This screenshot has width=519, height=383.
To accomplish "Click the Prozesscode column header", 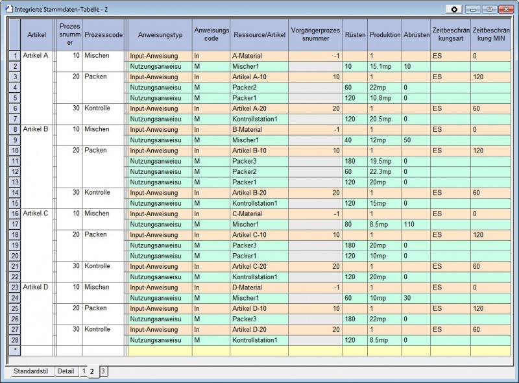I will point(103,34).
